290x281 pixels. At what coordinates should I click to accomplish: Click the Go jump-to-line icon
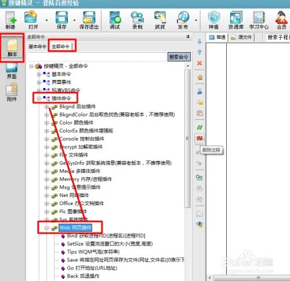(199, 177)
